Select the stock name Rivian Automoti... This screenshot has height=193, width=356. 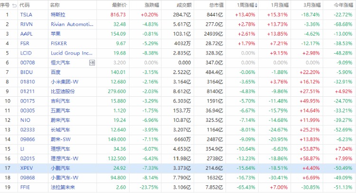[x=72, y=24]
